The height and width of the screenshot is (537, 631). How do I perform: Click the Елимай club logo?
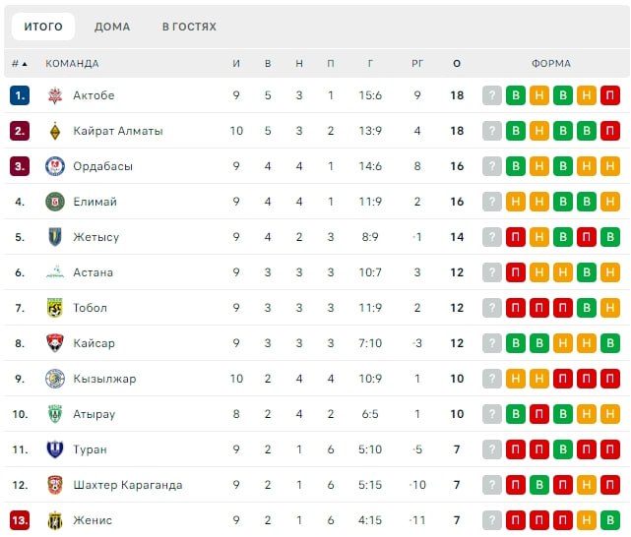tap(55, 202)
